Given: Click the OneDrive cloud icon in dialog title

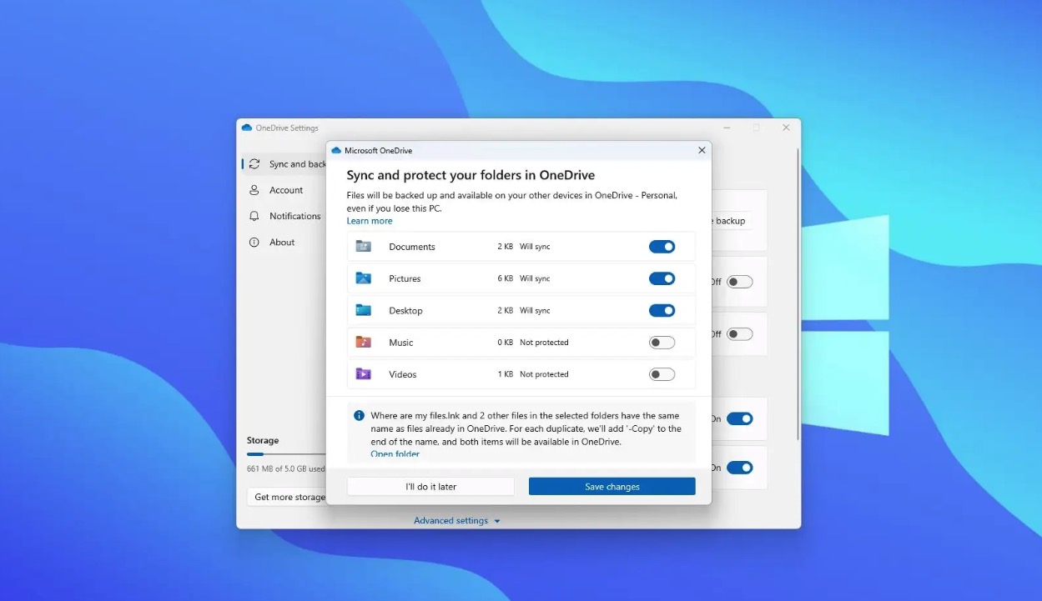Looking at the screenshot, I should (x=336, y=151).
